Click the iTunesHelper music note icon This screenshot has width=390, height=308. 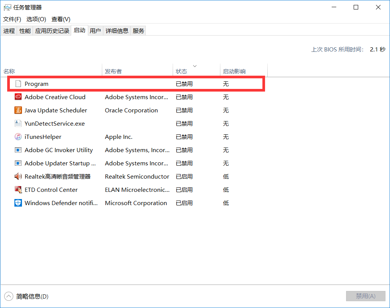(18, 137)
